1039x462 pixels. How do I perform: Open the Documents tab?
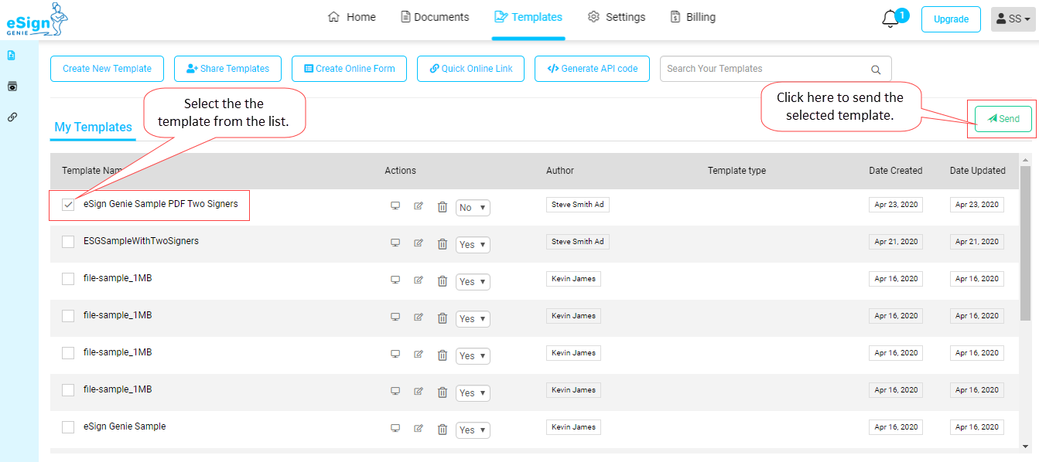pos(435,17)
